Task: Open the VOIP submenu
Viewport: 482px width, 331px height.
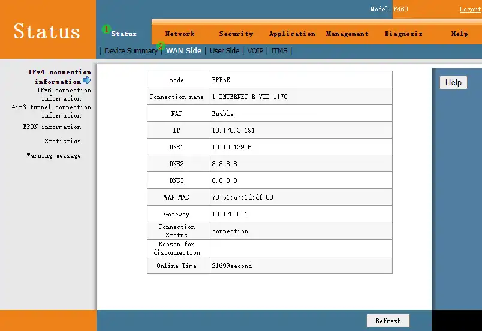Action: pyautogui.click(x=255, y=51)
